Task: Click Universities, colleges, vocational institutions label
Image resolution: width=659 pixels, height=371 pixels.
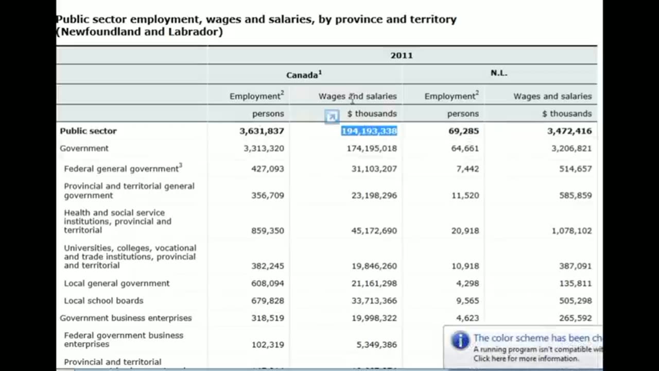Action: point(130,257)
